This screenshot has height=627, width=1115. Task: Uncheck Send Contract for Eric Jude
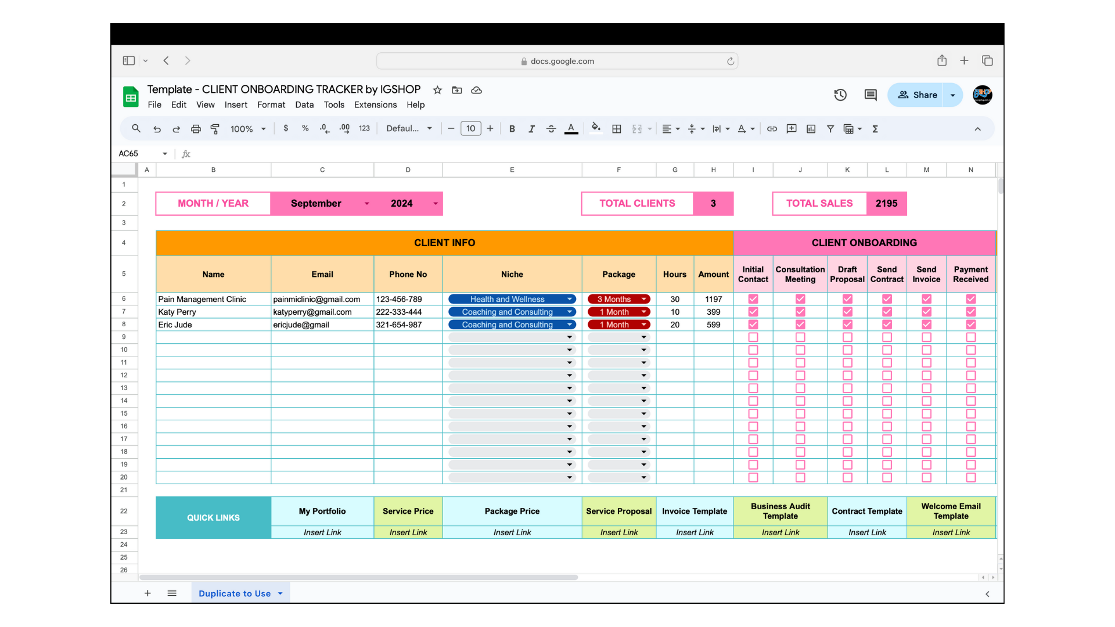point(887,325)
